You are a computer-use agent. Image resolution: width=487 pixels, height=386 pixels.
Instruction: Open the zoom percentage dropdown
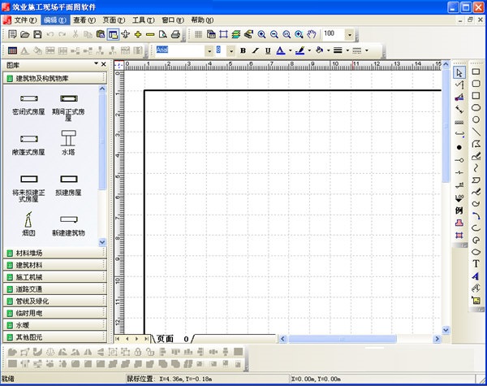point(350,34)
